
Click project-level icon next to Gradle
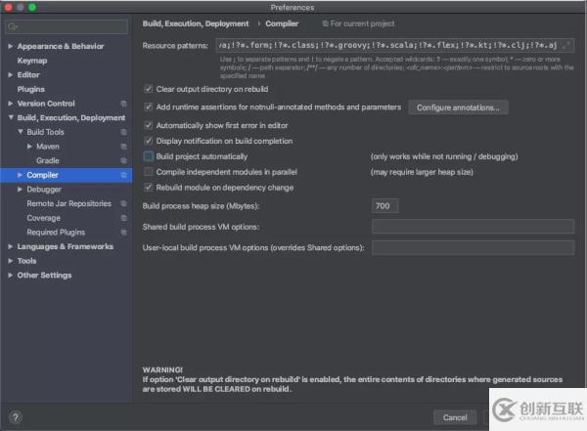[123, 160]
